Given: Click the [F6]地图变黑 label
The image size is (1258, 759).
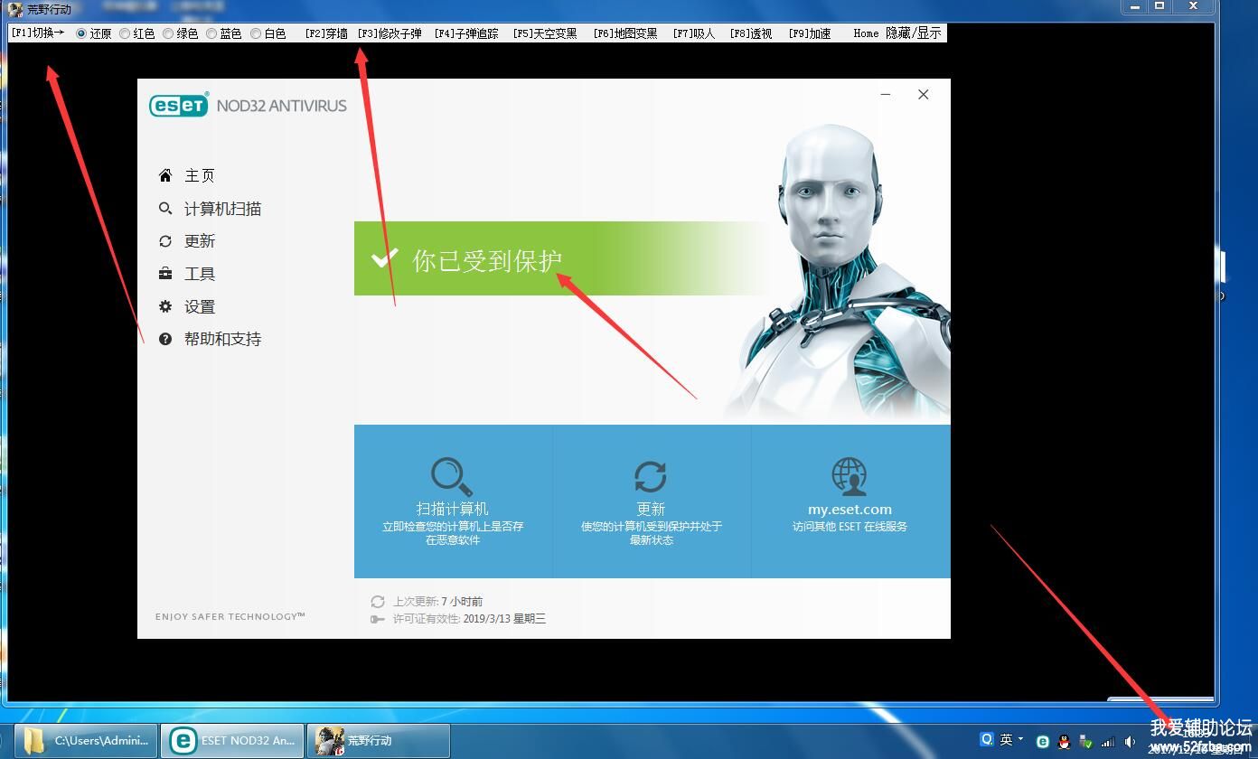Looking at the screenshot, I should pos(625,33).
